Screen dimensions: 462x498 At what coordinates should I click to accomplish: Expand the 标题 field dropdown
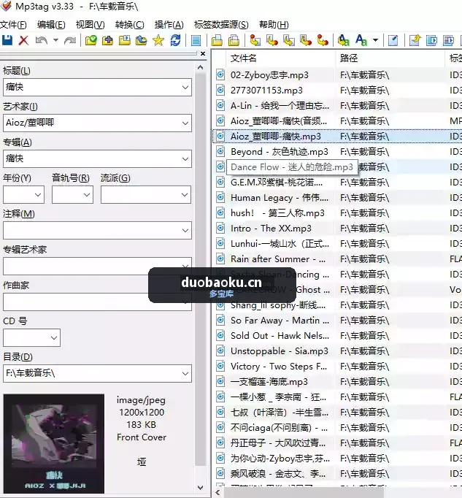185,88
